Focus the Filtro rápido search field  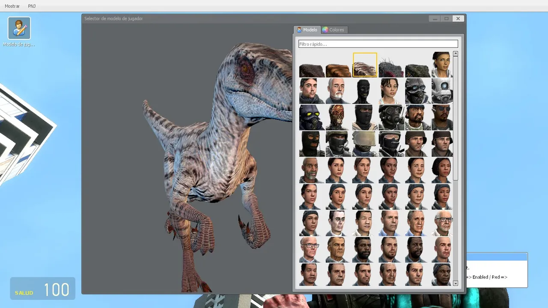378,44
